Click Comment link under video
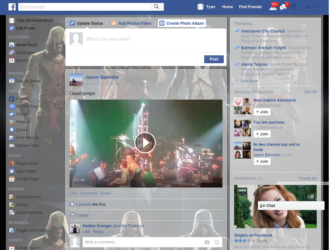333x250 pixels. 88,193
